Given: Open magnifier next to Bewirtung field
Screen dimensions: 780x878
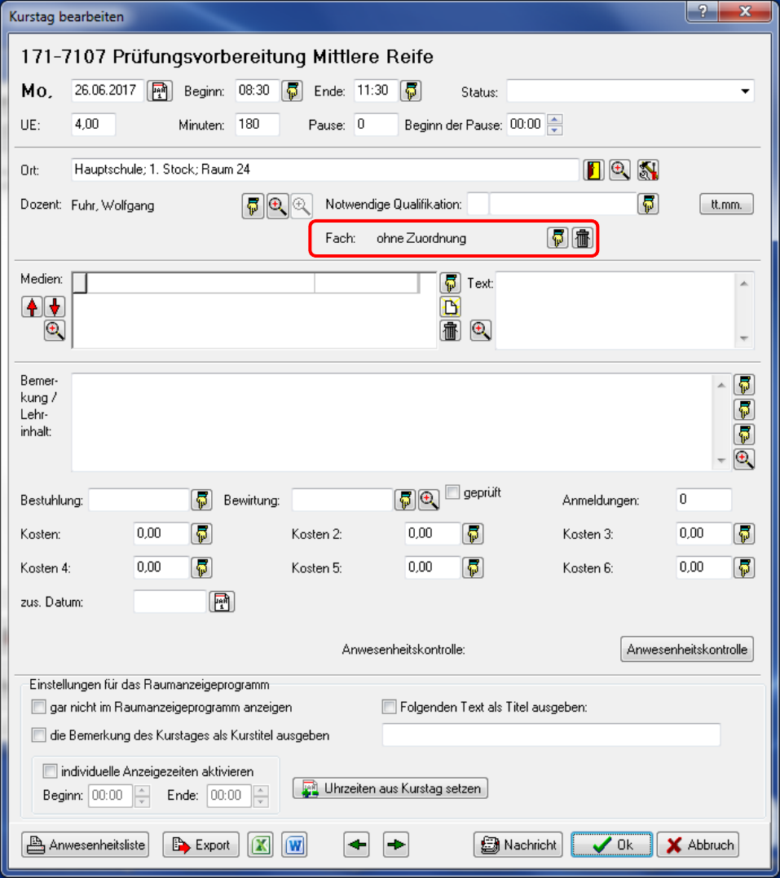Looking at the screenshot, I should click(429, 500).
